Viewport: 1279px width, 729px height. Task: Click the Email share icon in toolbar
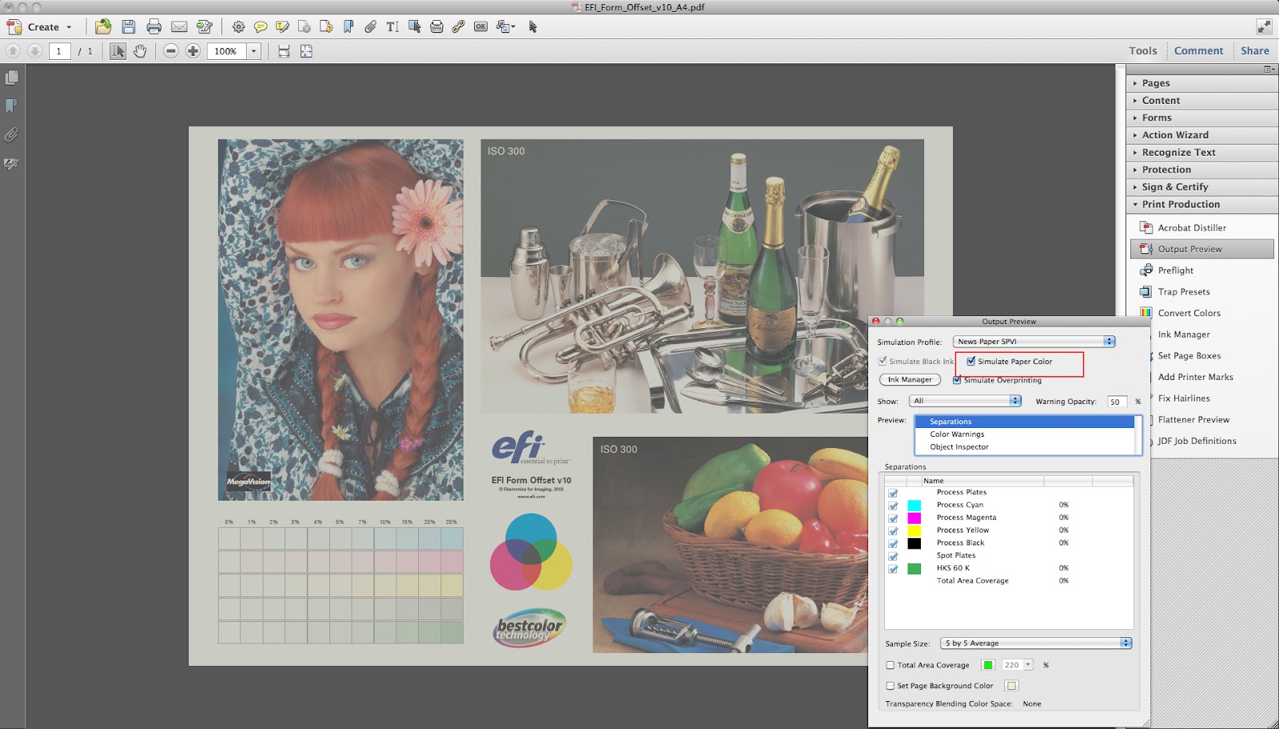tap(177, 26)
